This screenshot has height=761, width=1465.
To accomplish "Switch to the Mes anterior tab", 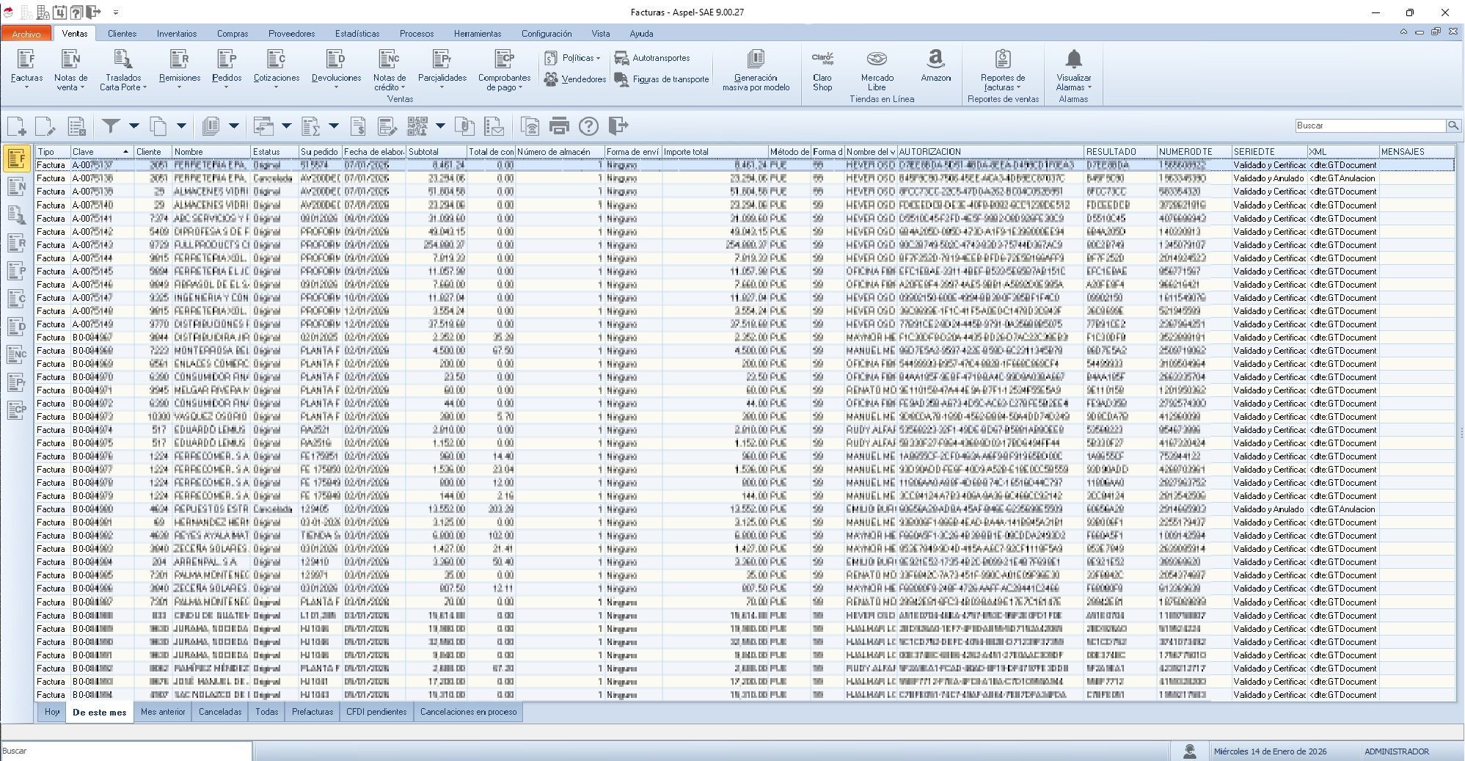I will point(163,712).
